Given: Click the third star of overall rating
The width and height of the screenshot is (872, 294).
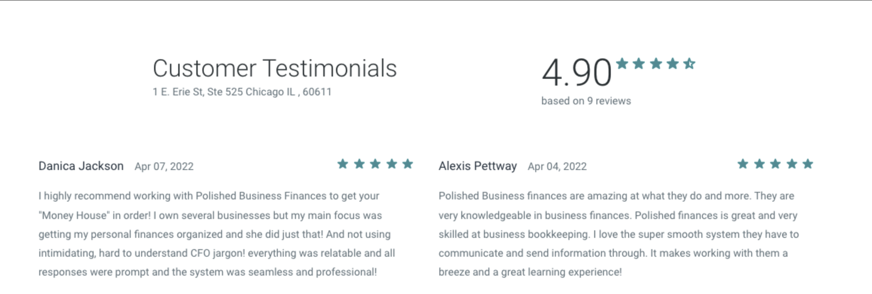Looking at the screenshot, I should pyautogui.click(x=656, y=64).
